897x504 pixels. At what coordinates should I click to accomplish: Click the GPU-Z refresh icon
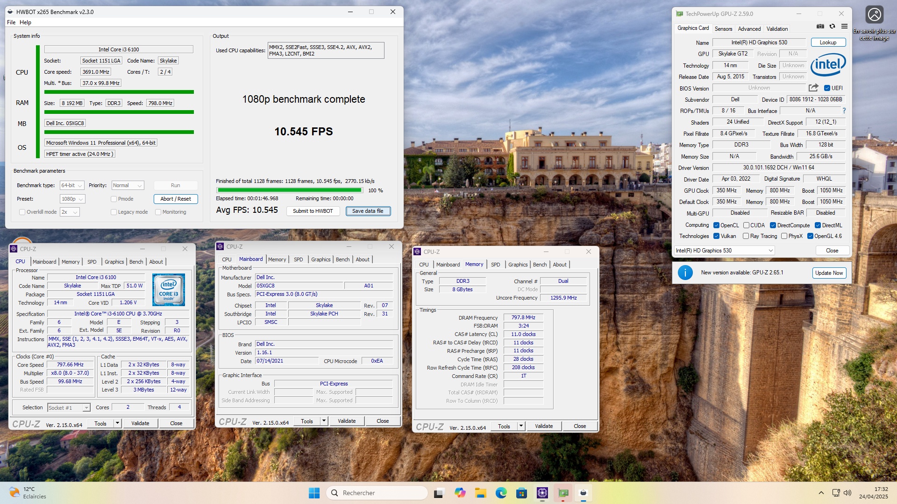coord(832,27)
